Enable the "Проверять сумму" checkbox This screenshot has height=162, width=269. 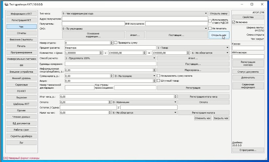click(116, 43)
